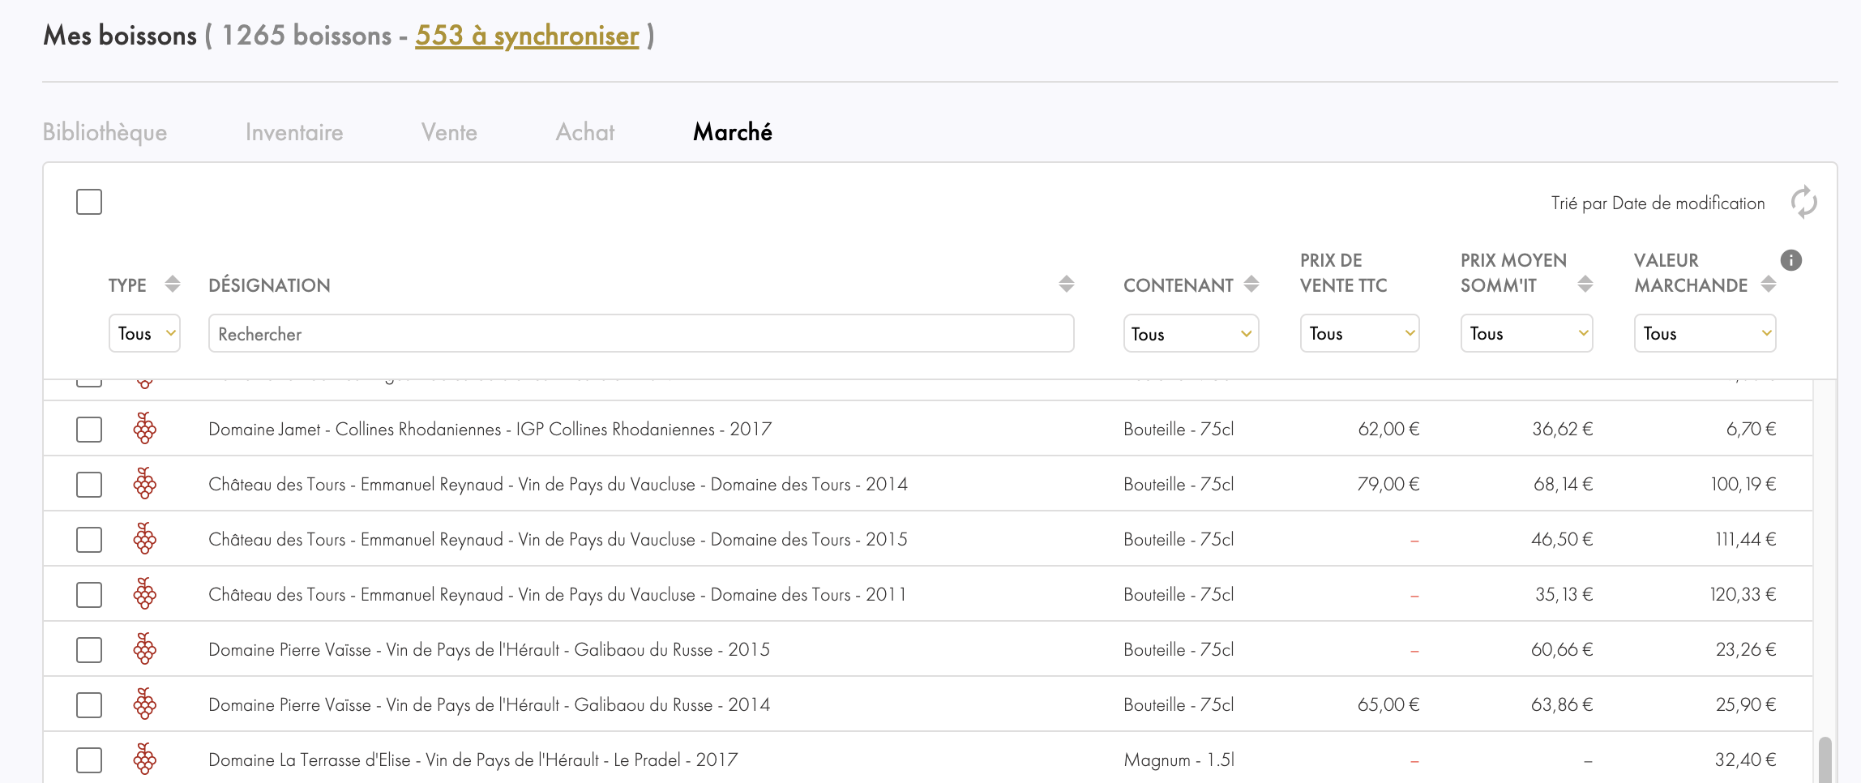This screenshot has width=1861, height=783.
Task: Check the Domaine Jamet 2017 row
Action: (89, 430)
